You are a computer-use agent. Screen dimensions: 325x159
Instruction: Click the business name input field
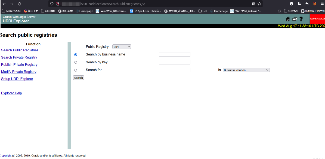click(x=175, y=54)
